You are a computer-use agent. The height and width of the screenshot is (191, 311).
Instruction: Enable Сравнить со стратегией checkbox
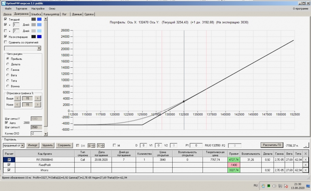coord(5,42)
